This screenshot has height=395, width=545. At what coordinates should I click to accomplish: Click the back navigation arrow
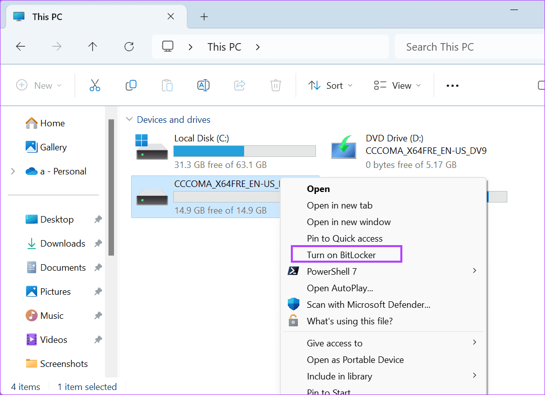point(21,46)
